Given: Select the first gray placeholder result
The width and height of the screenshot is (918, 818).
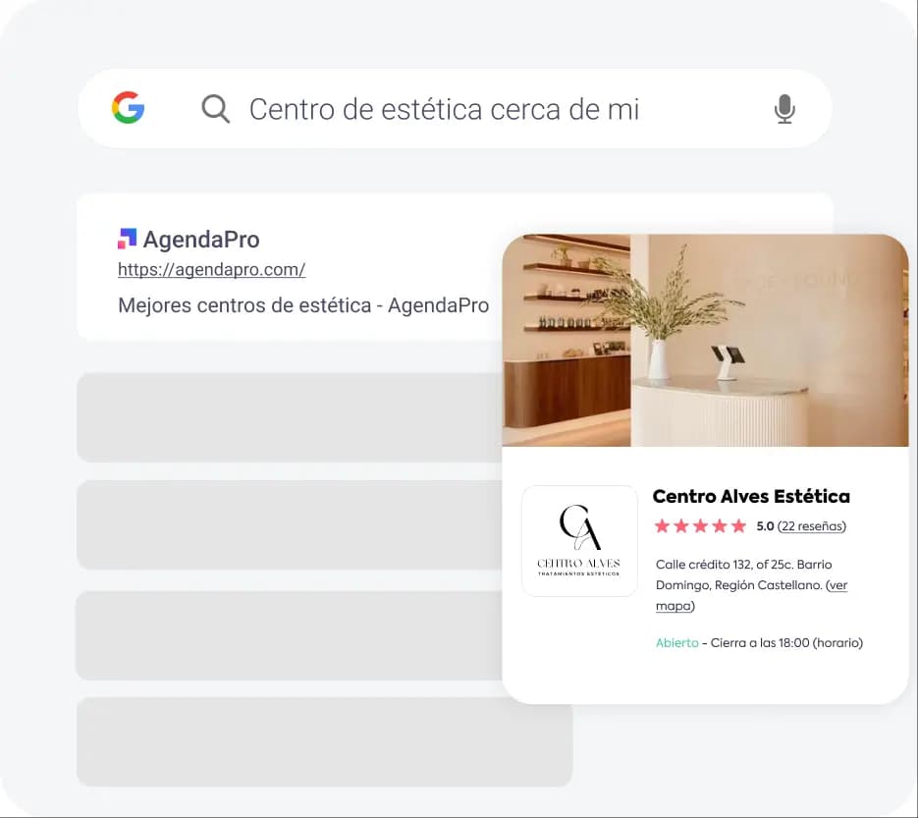Looking at the screenshot, I should 290,417.
